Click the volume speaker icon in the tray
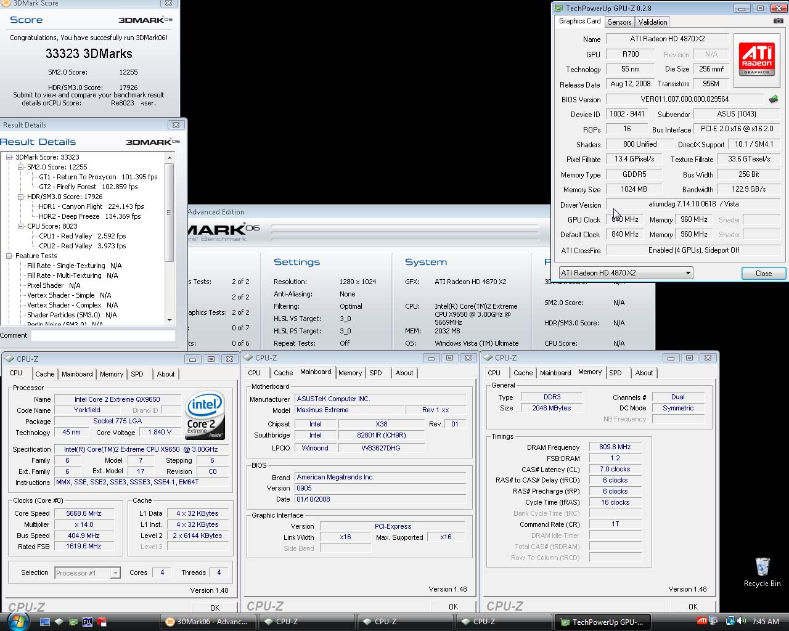The image size is (789, 631). pyautogui.click(x=742, y=621)
